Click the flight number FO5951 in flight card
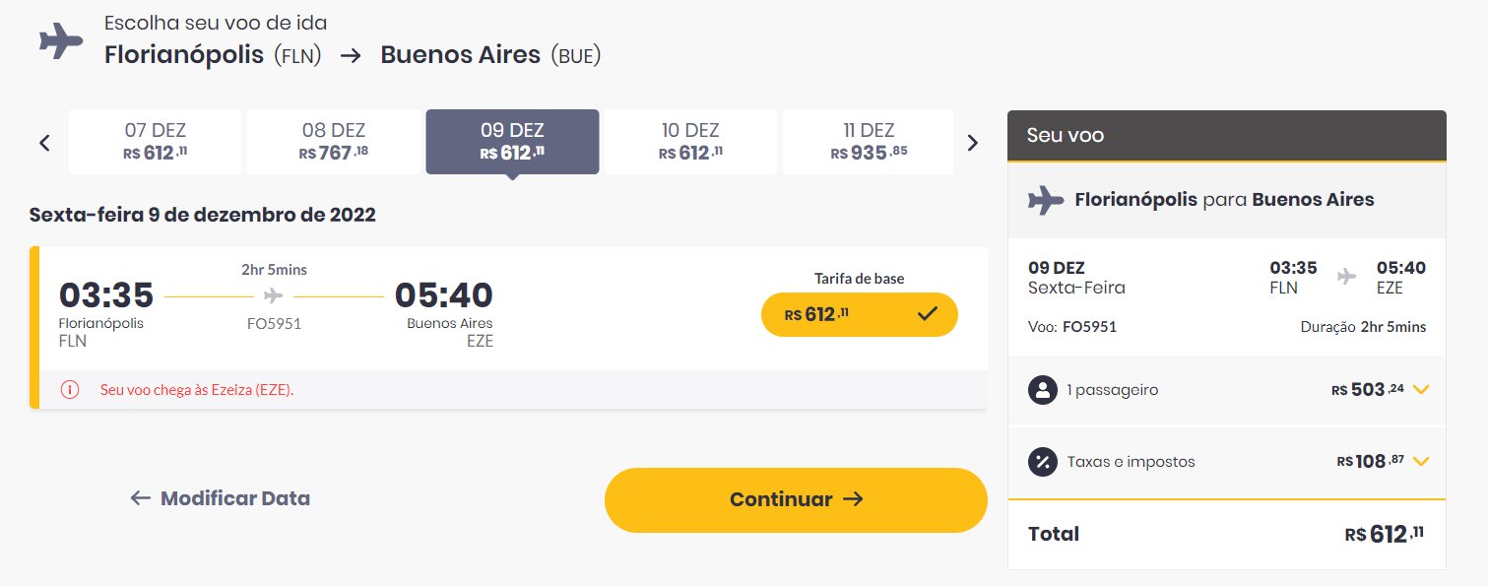This screenshot has width=1488, height=586. [274, 323]
